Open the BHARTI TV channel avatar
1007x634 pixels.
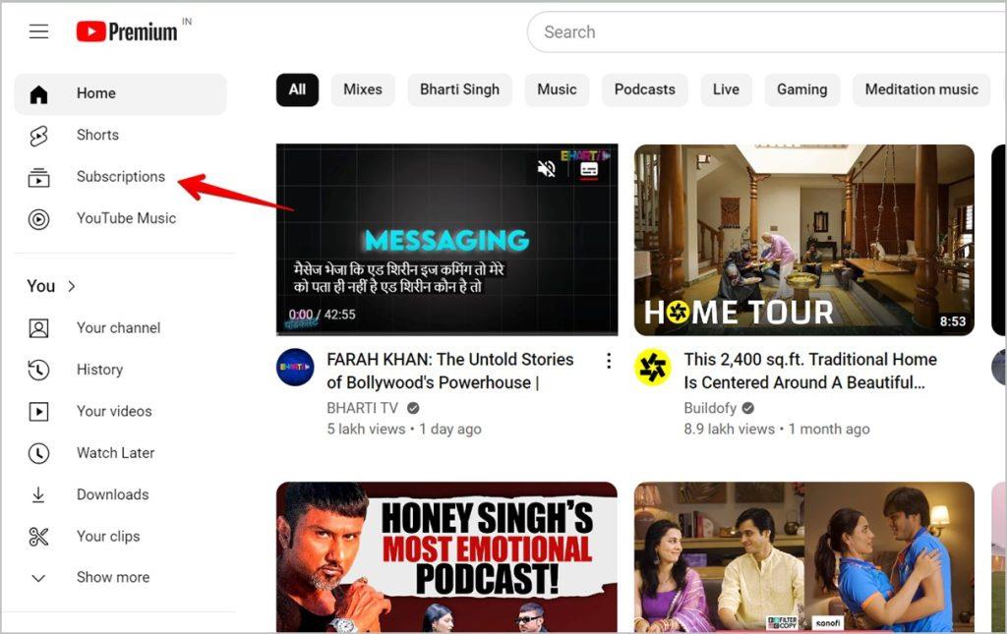coord(295,367)
